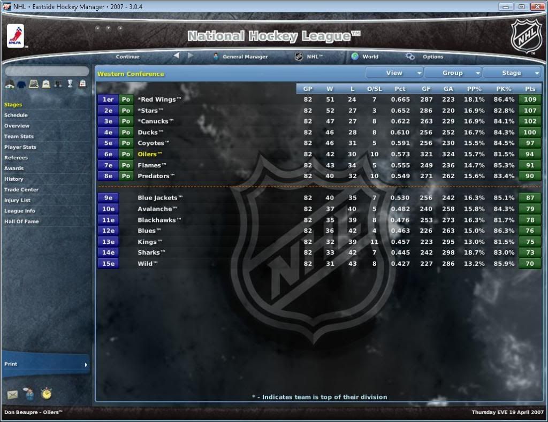Click the date Thursday EVE 19 April 2007

coord(507,412)
